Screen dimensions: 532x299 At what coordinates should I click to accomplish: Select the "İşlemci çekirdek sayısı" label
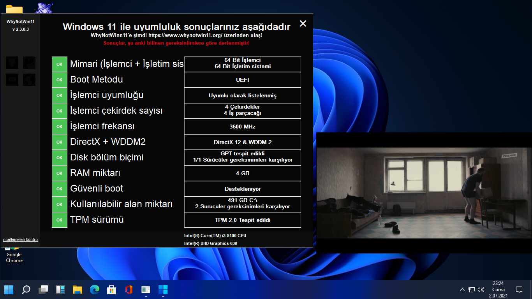point(116,111)
